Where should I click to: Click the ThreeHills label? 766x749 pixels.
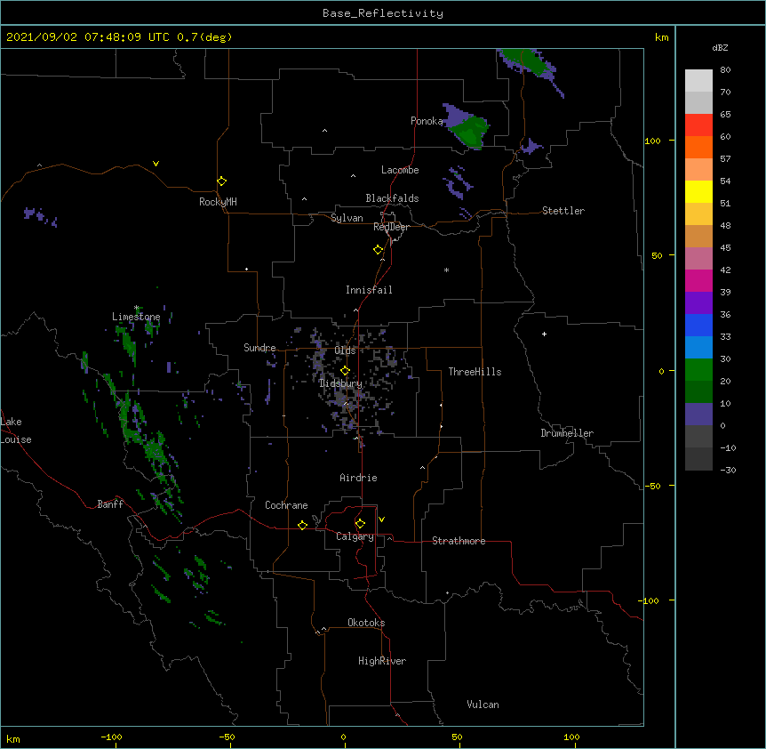(x=475, y=372)
